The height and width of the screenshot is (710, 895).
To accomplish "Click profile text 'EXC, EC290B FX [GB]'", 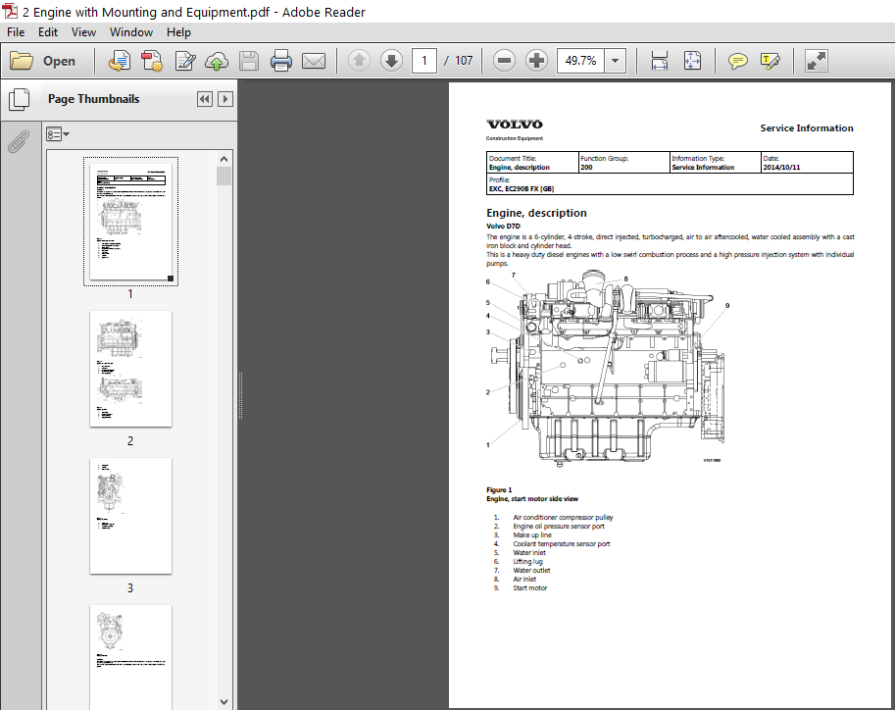I will [x=522, y=188].
